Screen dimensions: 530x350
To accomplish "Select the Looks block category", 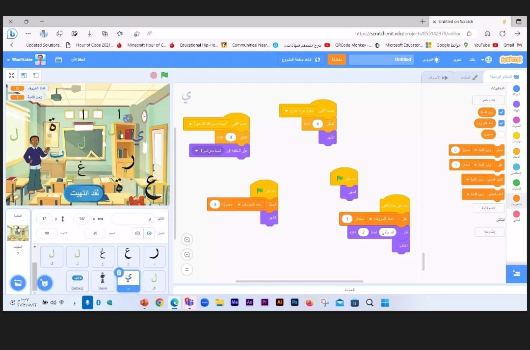I will 516,106.
